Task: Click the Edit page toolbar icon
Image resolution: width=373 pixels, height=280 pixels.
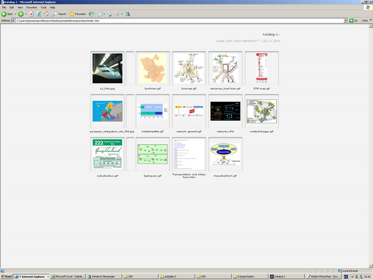Action: [117, 14]
